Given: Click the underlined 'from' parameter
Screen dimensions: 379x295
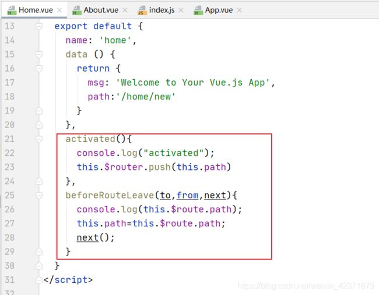Looking at the screenshot, I should [187, 195].
